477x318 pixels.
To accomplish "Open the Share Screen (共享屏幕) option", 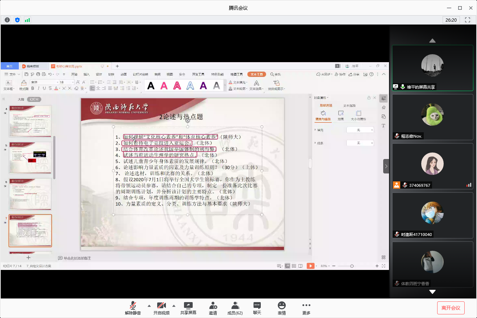I will pos(188,308).
